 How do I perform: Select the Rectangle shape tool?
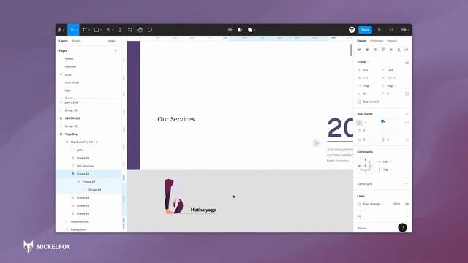coord(97,30)
